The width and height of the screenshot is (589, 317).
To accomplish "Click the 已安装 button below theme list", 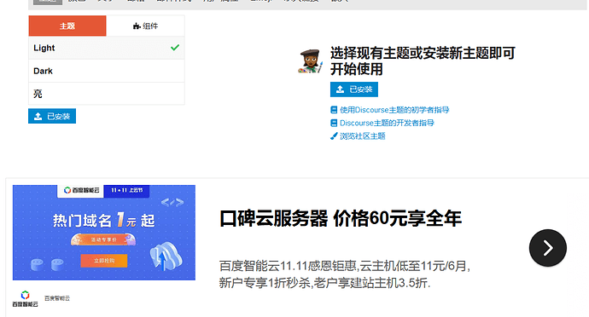I will tap(52, 116).
